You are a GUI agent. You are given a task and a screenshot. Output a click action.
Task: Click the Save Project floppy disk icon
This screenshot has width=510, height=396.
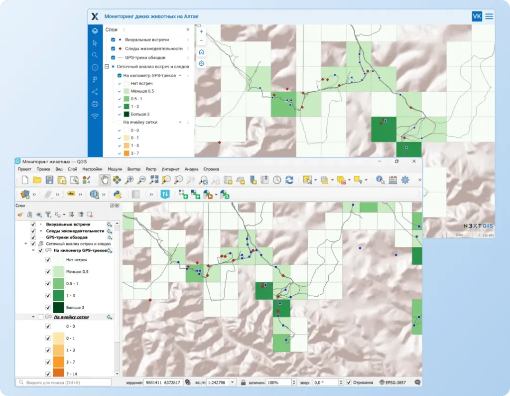click(x=49, y=180)
